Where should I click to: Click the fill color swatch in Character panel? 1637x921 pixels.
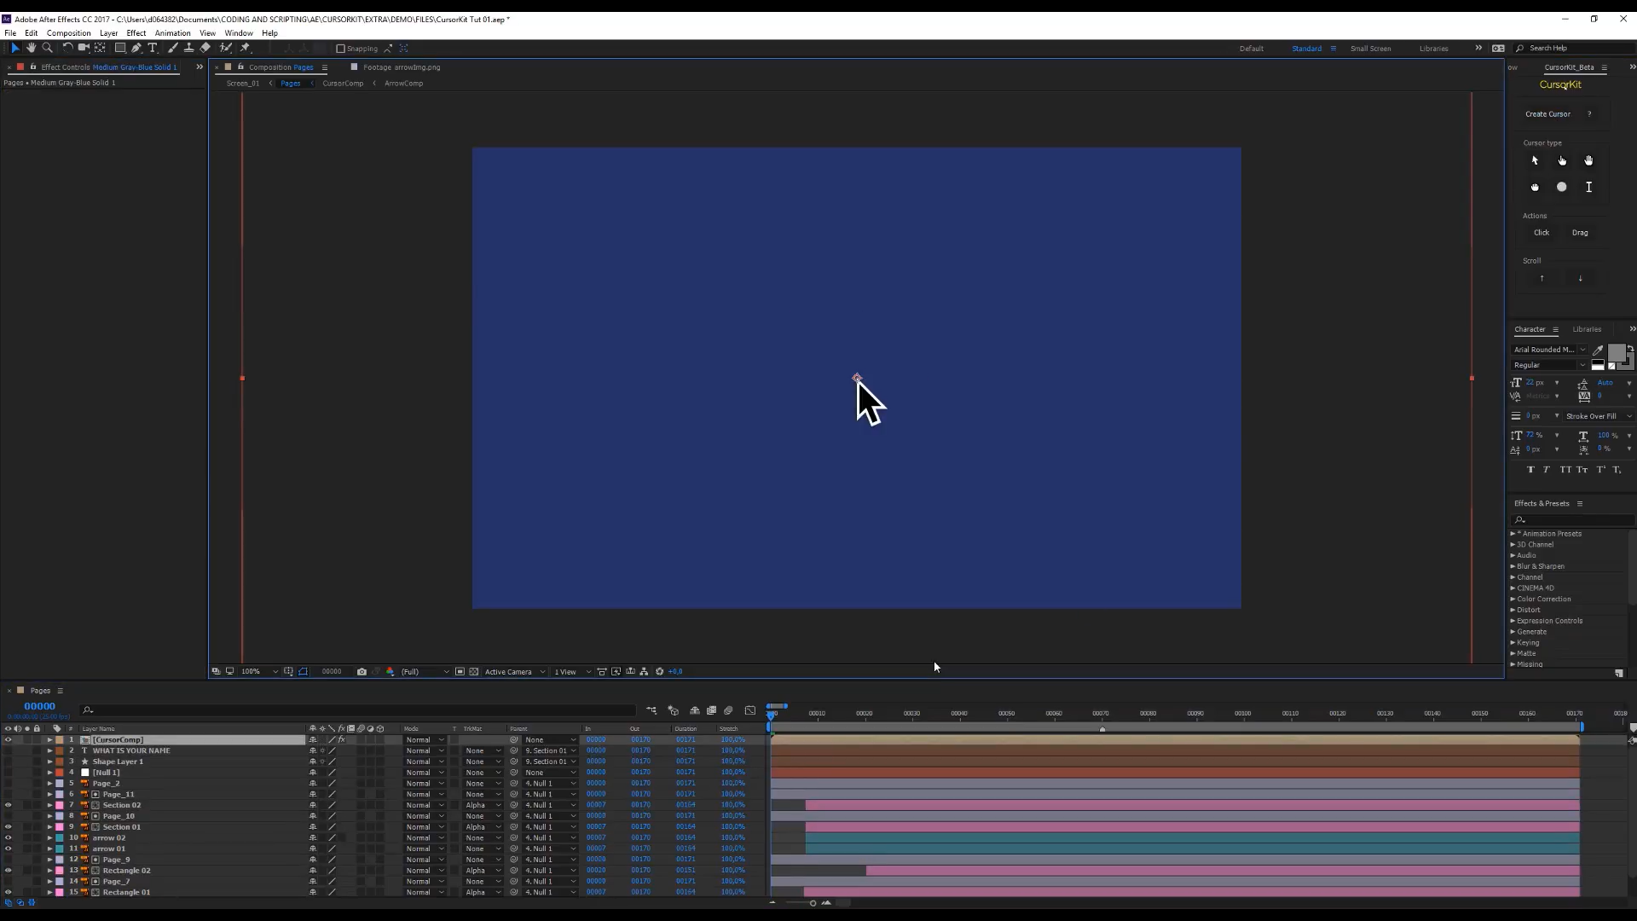click(1616, 353)
